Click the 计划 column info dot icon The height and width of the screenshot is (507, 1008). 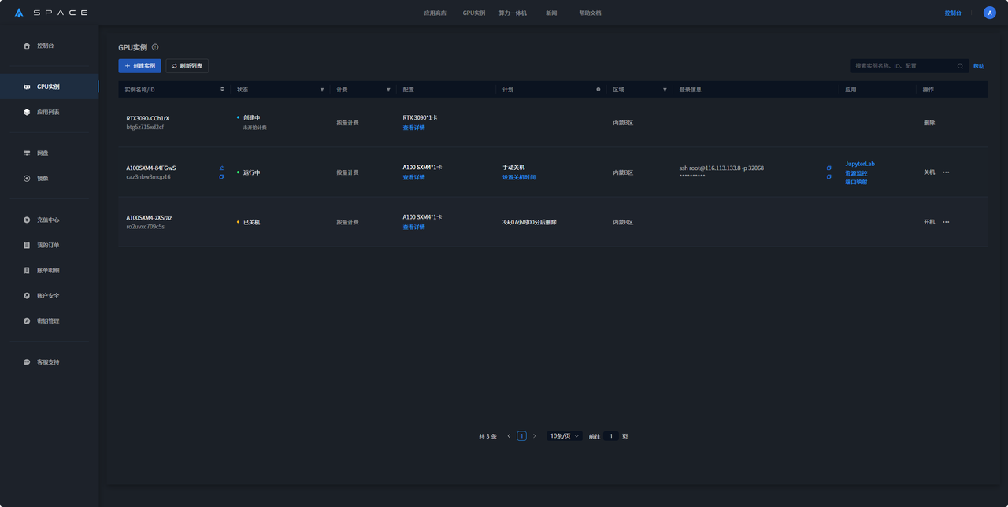598,90
